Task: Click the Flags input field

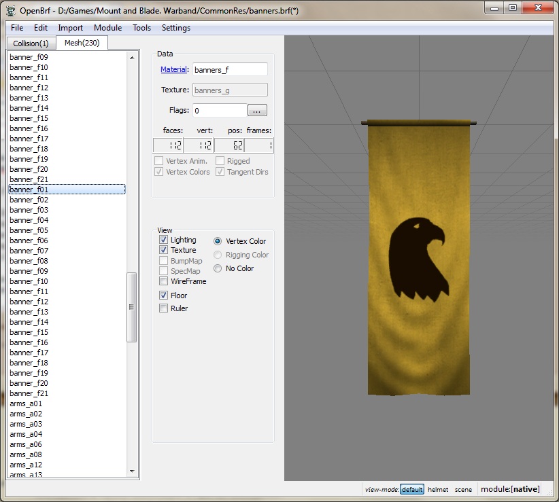Action: tap(220, 110)
